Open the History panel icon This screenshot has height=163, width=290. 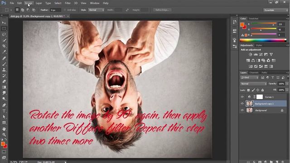[x=235, y=22]
